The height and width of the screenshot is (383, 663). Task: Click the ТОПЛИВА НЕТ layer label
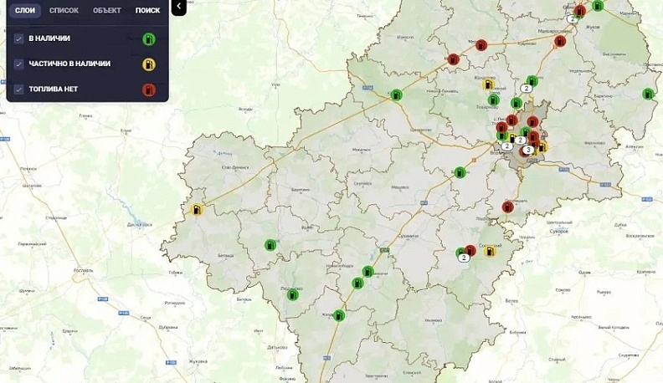tap(54, 89)
